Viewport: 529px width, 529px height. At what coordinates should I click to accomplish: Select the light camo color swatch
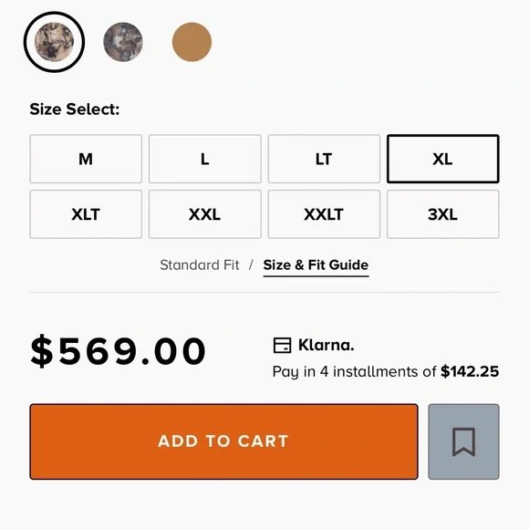[54, 42]
